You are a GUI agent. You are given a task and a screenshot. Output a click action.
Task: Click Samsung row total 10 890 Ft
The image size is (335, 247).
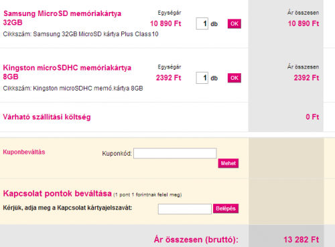(304, 23)
